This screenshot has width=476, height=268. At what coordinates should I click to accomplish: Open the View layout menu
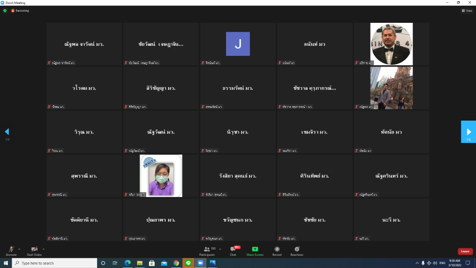click(x=467, y=11)
